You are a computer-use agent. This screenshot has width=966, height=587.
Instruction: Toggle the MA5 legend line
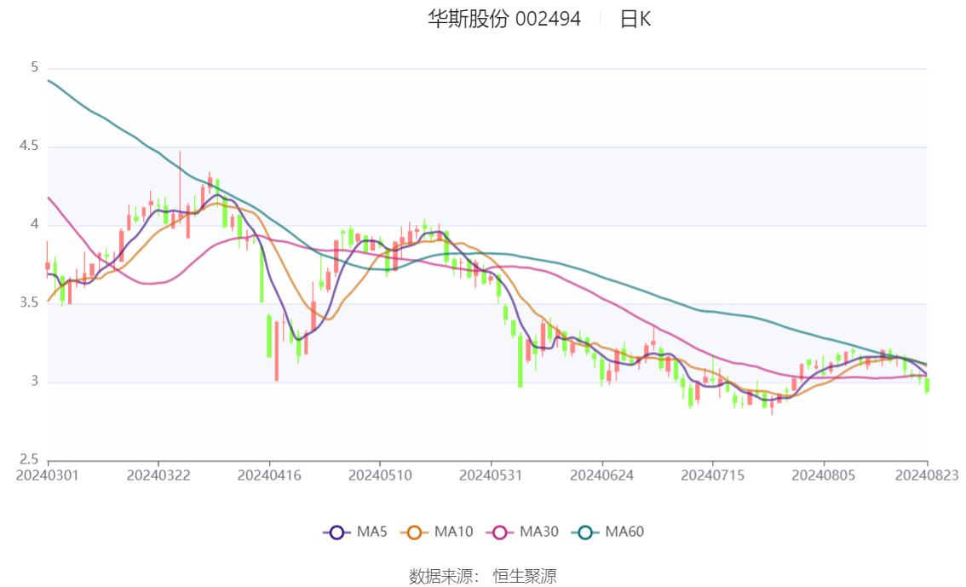tap(355, 532)
